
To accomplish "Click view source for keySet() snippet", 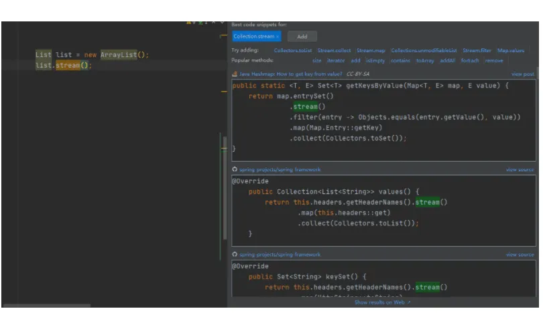I will coord(520,255).
